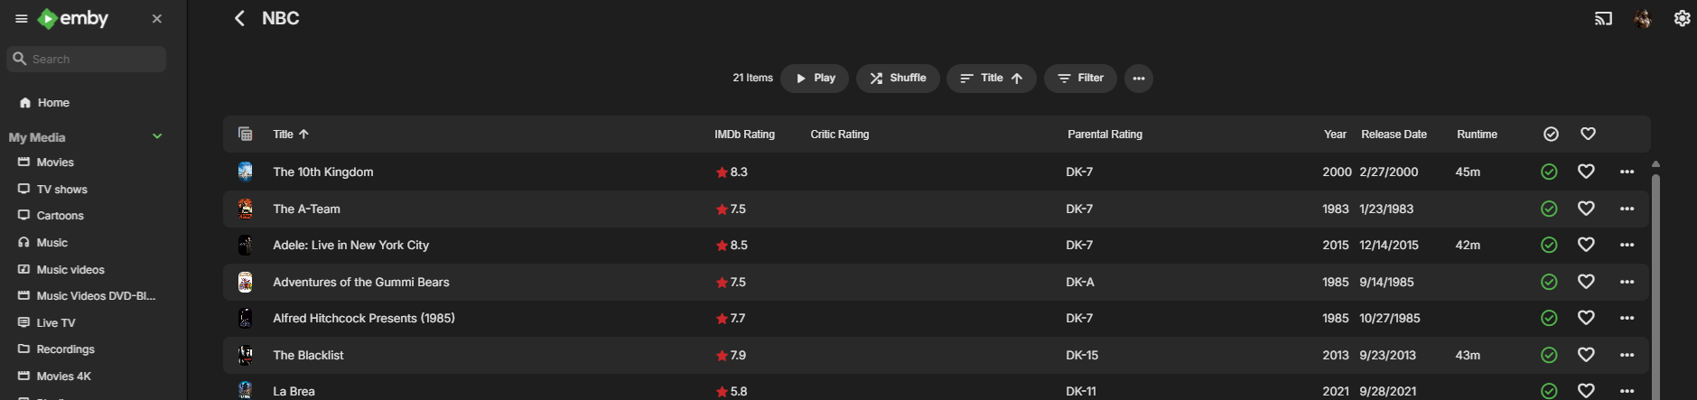The height and width of the screenshot is (400, 1697).
Task: Open more options for La Brea
Action: 1627,391
